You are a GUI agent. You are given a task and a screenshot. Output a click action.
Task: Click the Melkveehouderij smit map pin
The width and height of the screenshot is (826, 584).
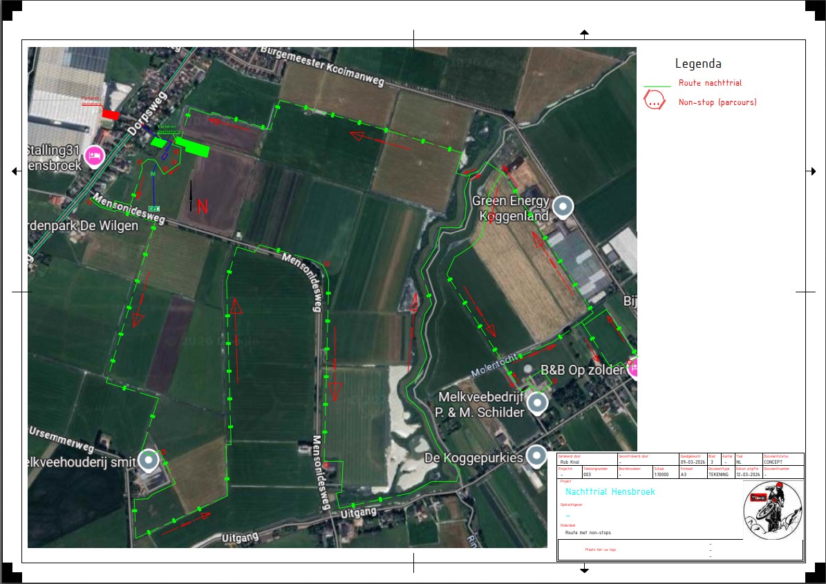[148, 460]
